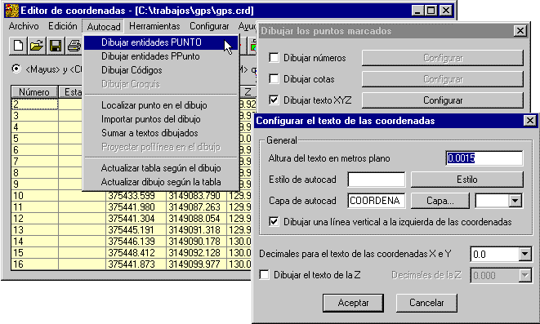Click the New file toolbar icon
The width and height of the screenshot is (540, 324).
tap(18, 46)
